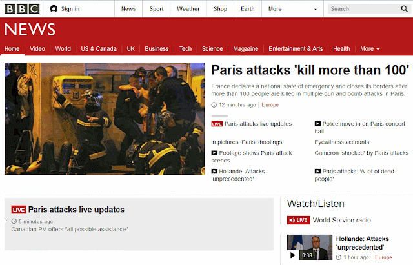Viewport: 413px width, 265px height.
Task: Click video icon next to Police move in on Paris concert hall
Action: (317, 124)
